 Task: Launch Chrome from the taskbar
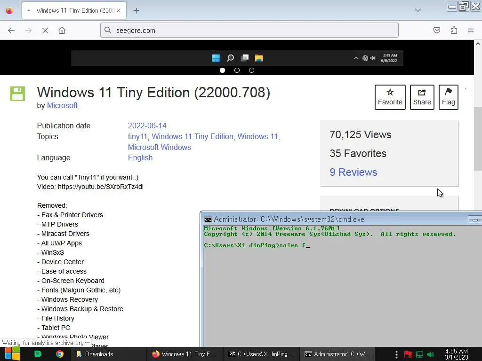60,354
